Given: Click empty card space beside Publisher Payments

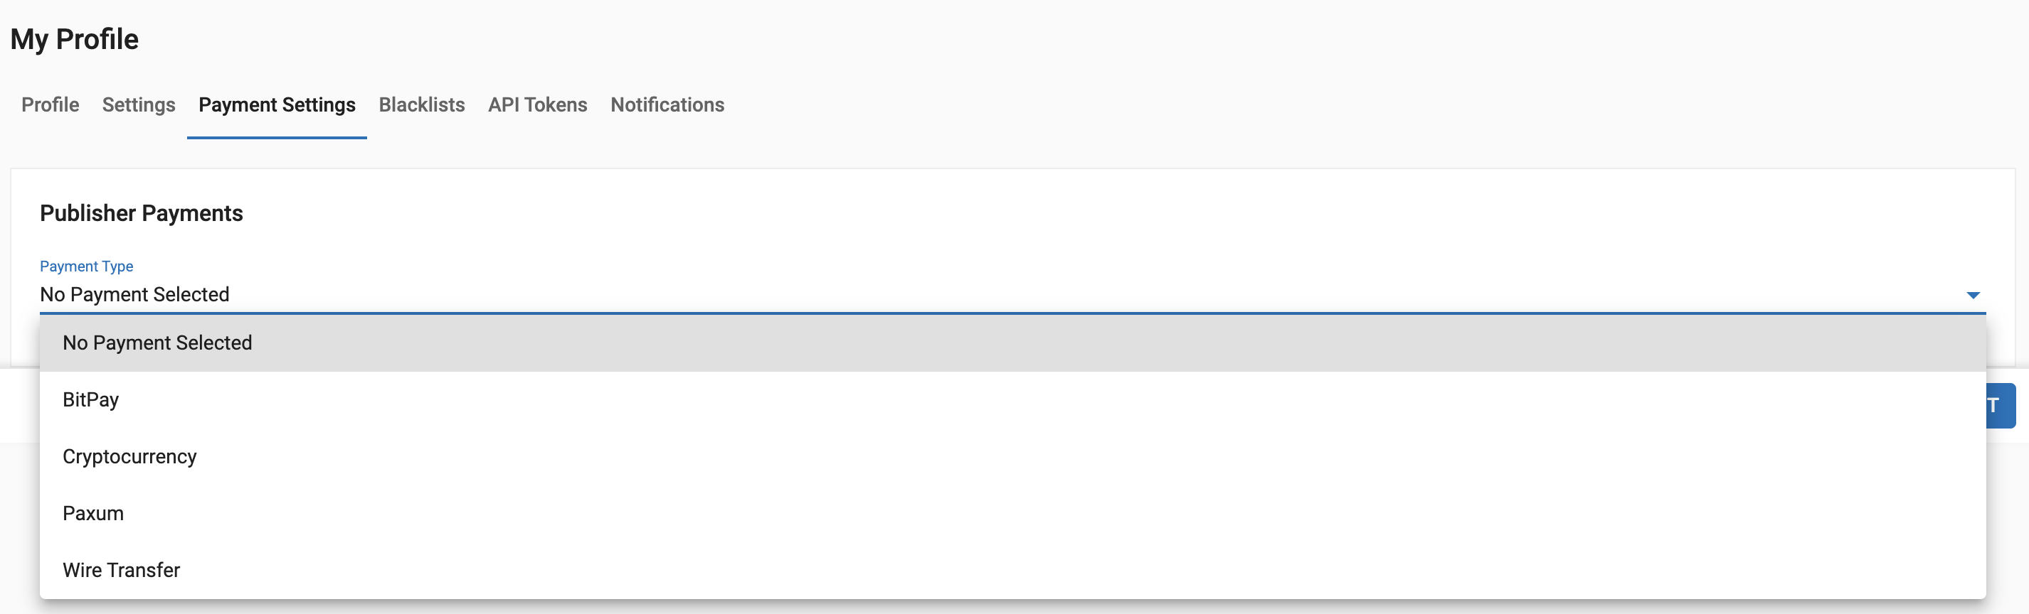Looking at the screenshot, I should tap(1103, 213).
